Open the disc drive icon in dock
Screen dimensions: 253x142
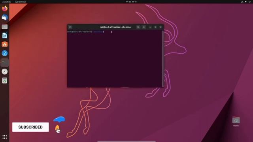point(5,71)
